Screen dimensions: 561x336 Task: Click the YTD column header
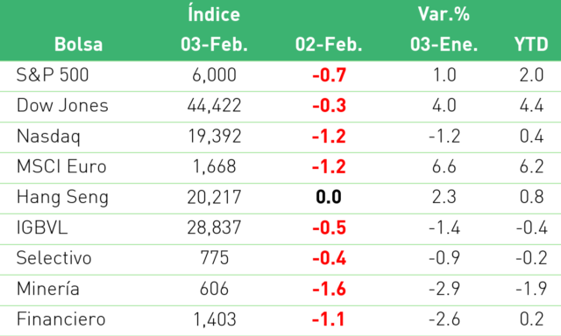point(531,45)
